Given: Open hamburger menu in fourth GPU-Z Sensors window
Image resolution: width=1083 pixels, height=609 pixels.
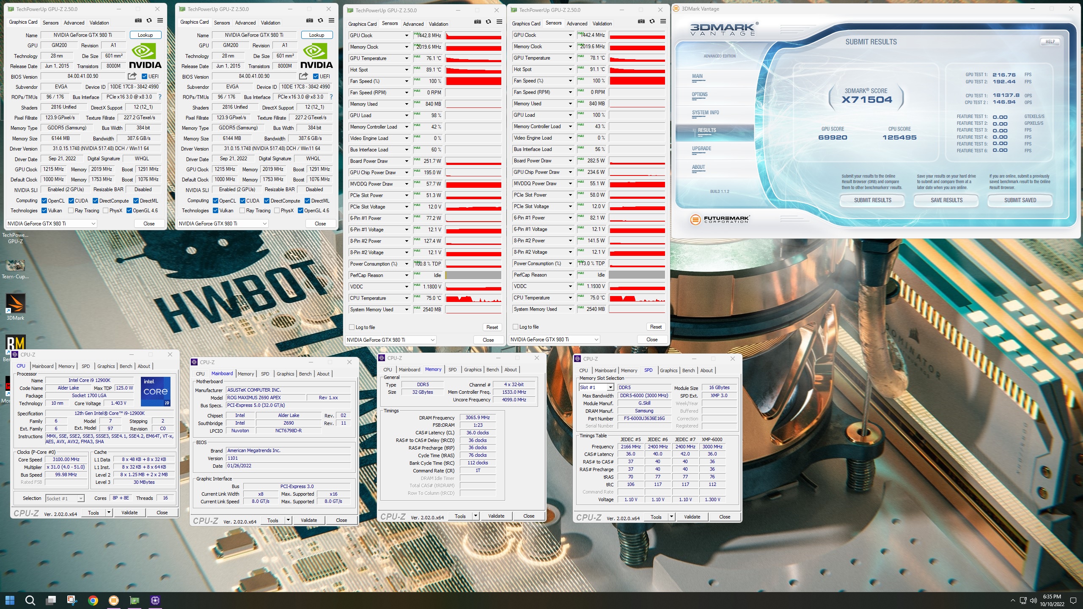Looking at the screenshot, I should coord(663,22).
